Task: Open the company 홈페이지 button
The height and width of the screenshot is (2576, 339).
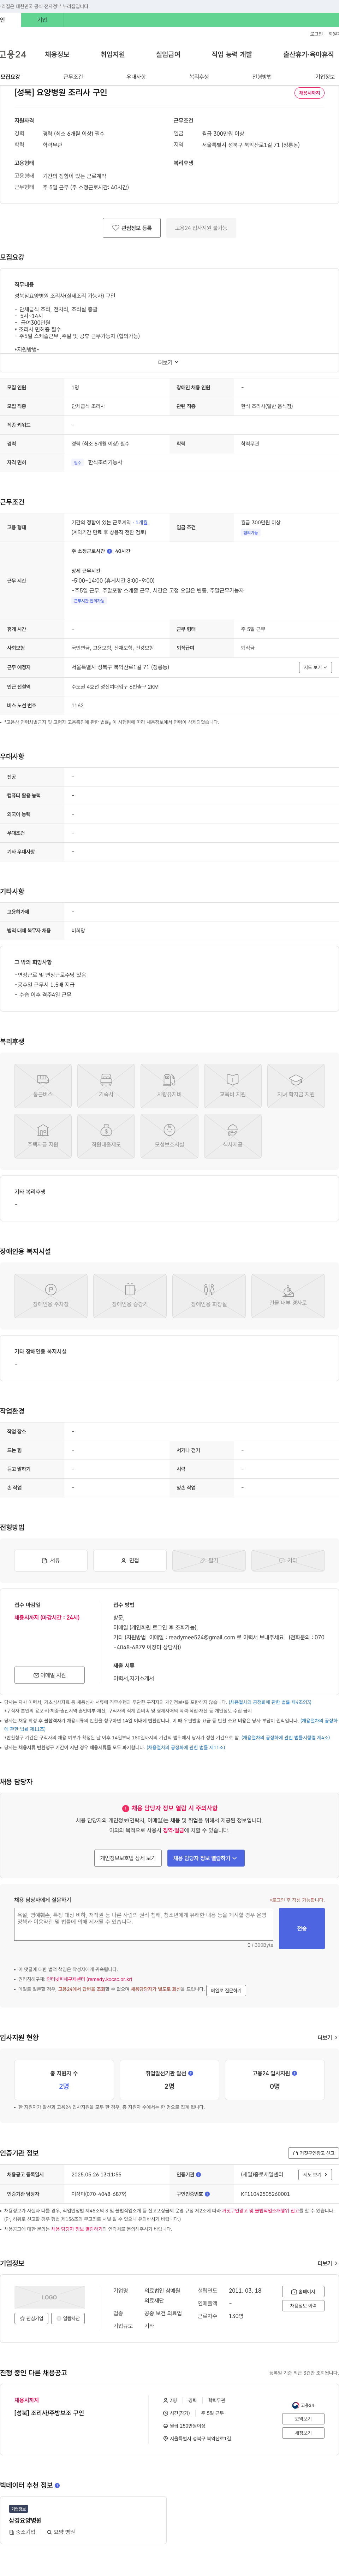Action: click(303, 2292)
